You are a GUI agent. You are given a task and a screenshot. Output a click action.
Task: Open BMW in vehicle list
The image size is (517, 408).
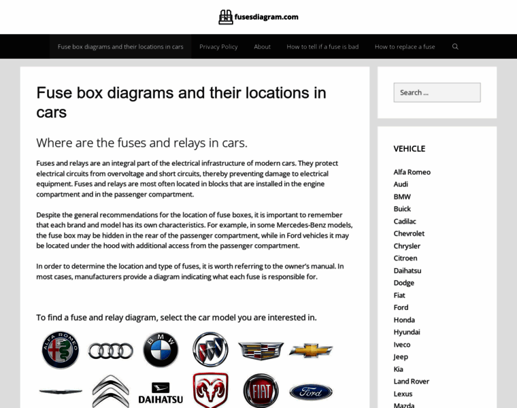click(x=402, y=197)
